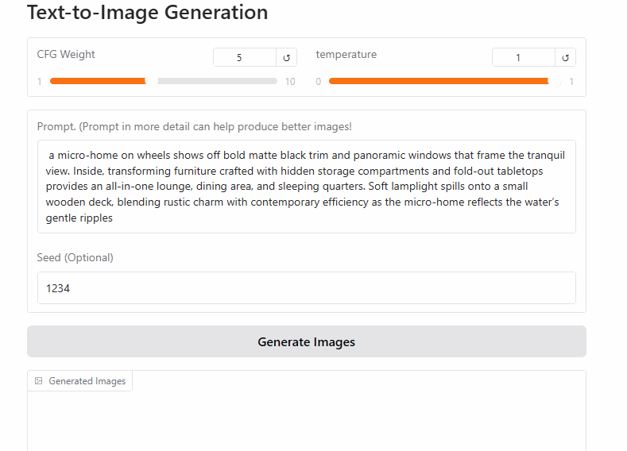Click the Seed (Optional) label
The image size is (627, 451).
click(75, 257)
